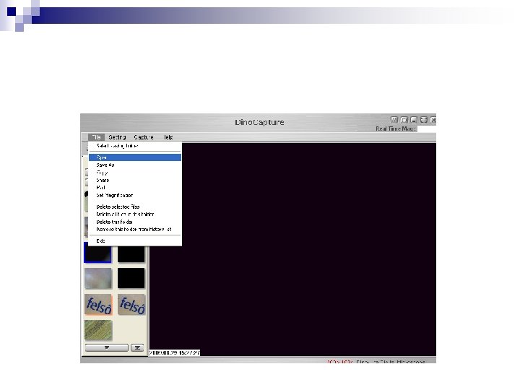Image resolution: width=520 pixels, height=390 pixels.
Task: Open the File menu in the menu bar
Action: 96,137
